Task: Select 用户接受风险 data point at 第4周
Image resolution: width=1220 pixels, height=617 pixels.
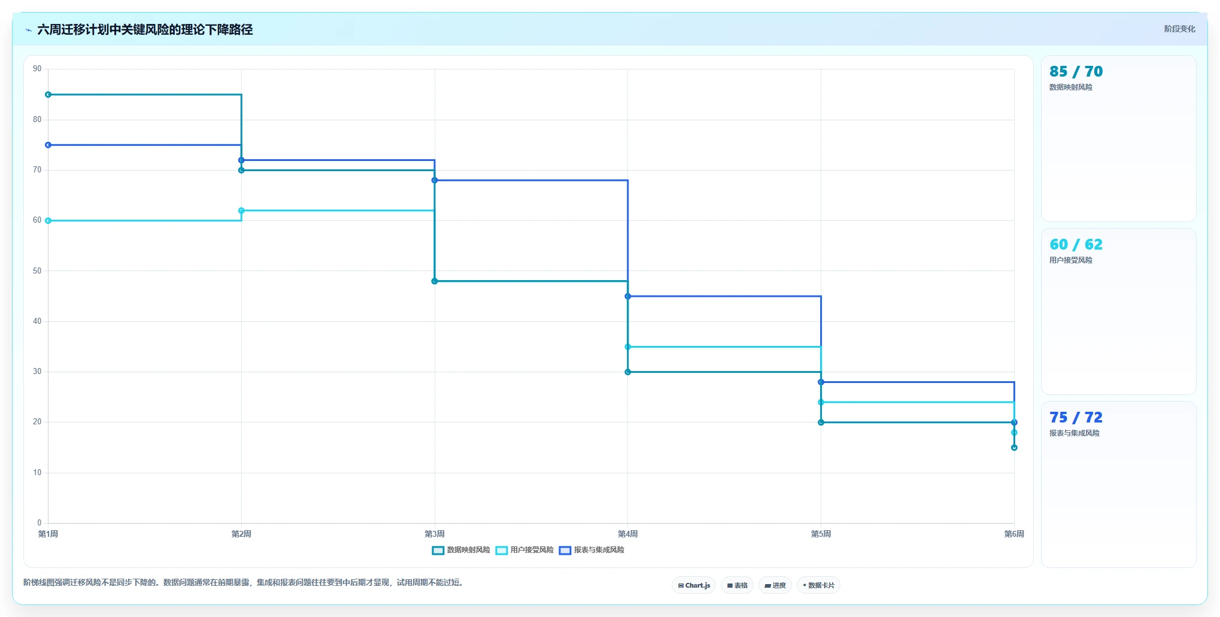Action: coord(628,347)
